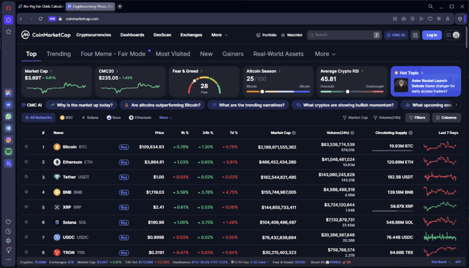The height and width of the screenshot is (268, 469).
Task: Open the Hot Topic Aster Rocket Launch card
Action: tap(425, 82)
